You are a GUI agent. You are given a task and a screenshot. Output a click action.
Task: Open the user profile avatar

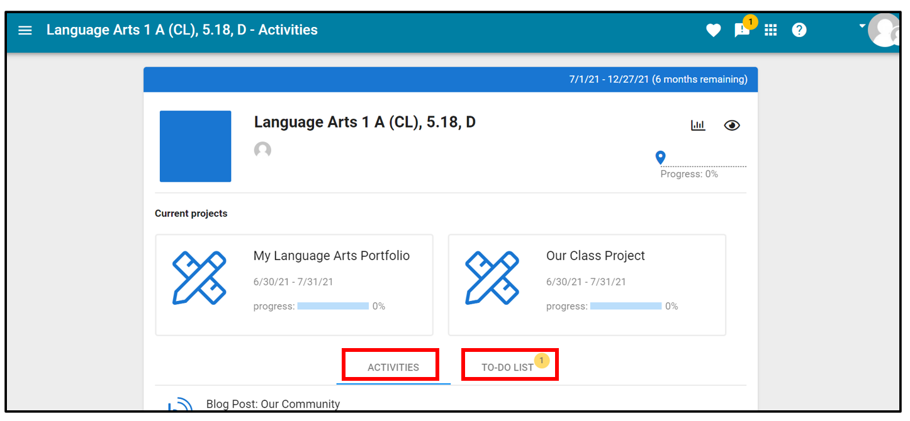(x=885, y=31)
